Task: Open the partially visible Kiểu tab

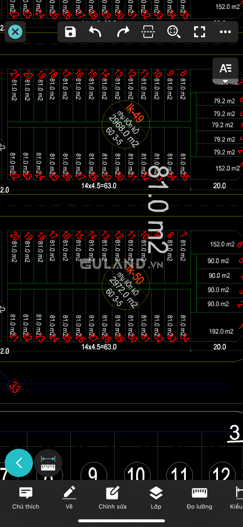Action: point(236,498)
